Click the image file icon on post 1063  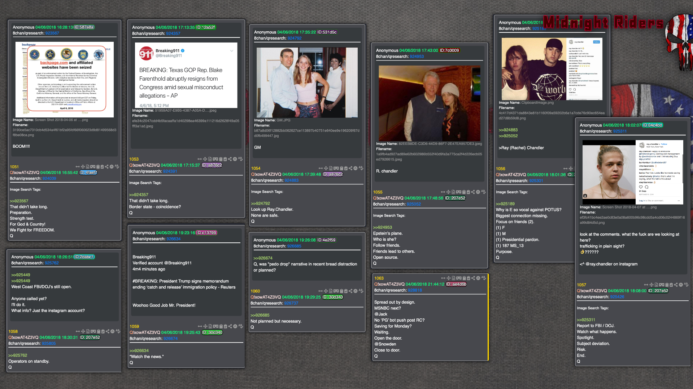pos(454,278)
